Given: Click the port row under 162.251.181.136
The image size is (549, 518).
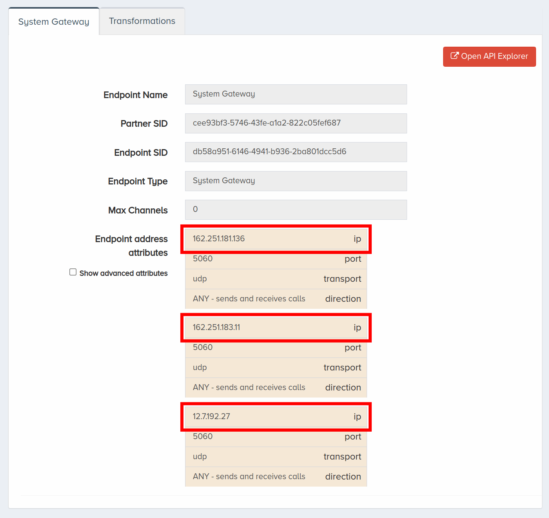Looking at the screenshot, I should coord(276,259).
